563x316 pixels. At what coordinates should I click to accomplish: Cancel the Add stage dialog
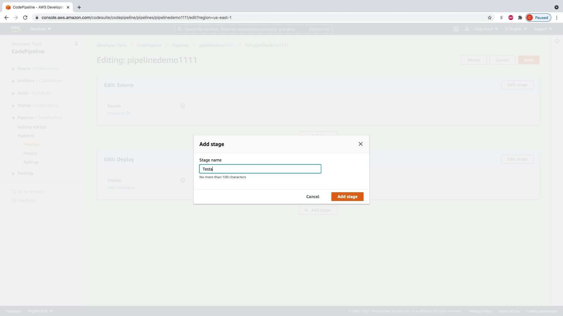coord(313,197)
